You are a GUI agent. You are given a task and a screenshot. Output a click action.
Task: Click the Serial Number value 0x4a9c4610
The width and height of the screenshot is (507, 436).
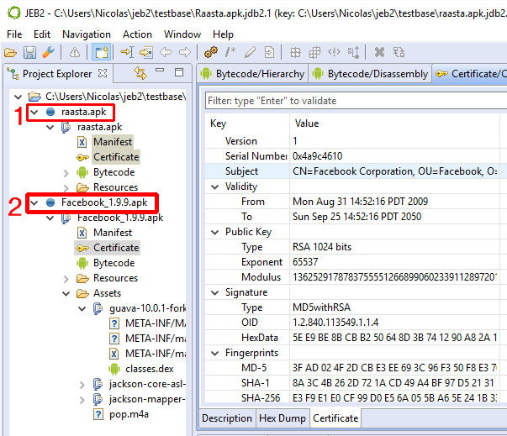[317, 156]
